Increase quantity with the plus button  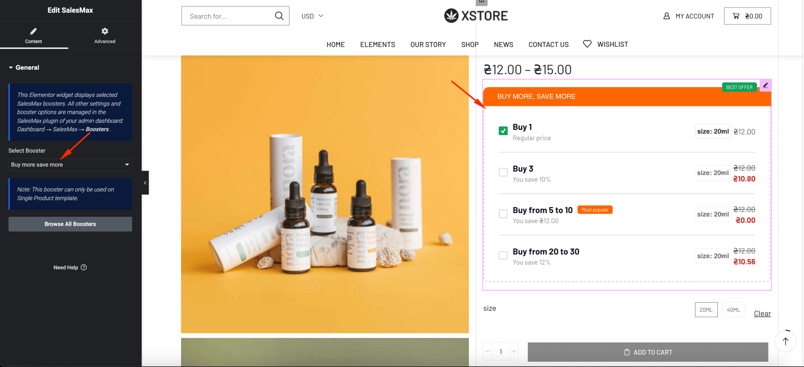pyautogui.click(x=514, y=352)
